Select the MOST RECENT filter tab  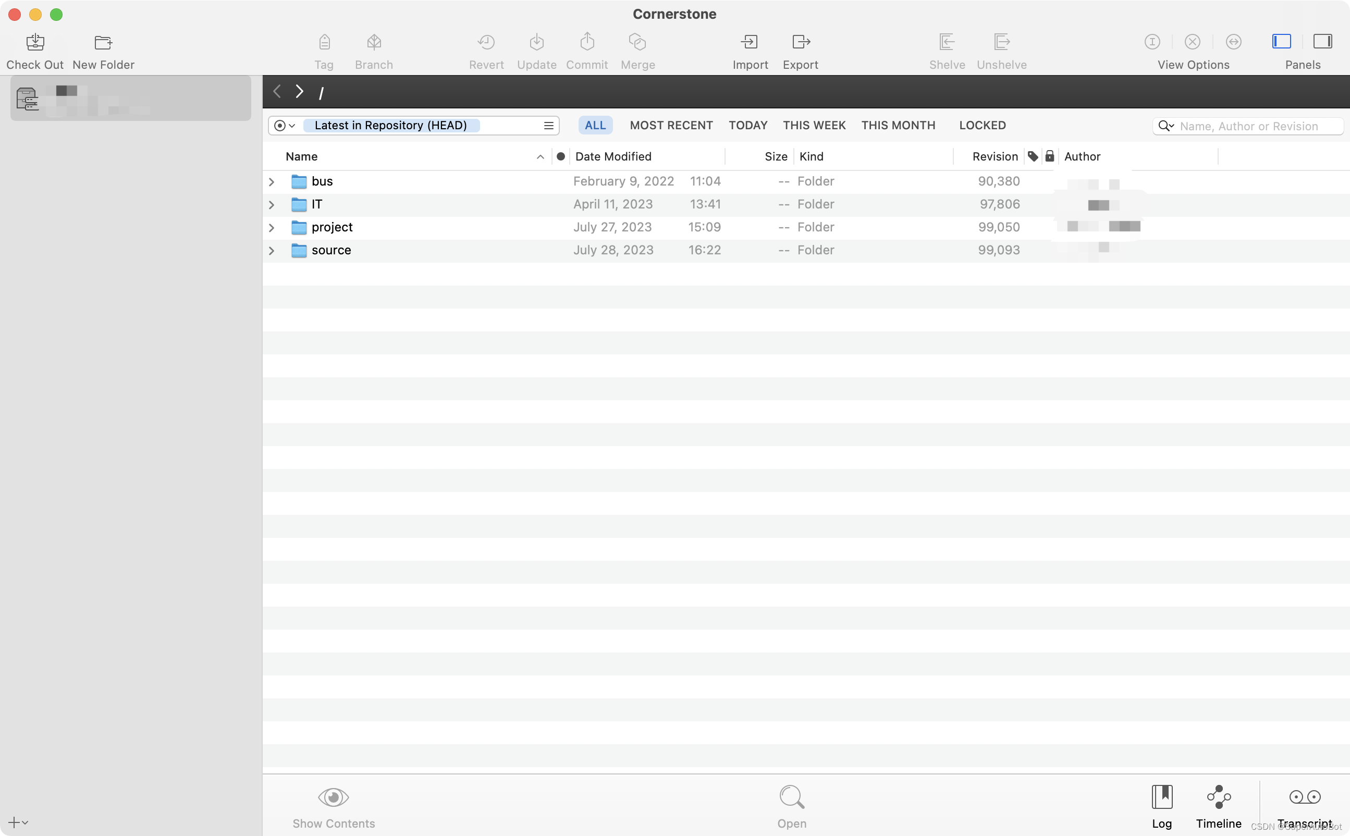coord(671,126)
